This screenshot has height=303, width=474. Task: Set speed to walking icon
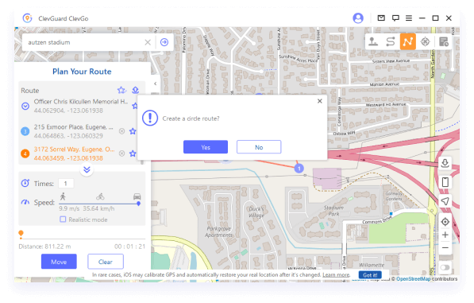[x=63, y=196]
